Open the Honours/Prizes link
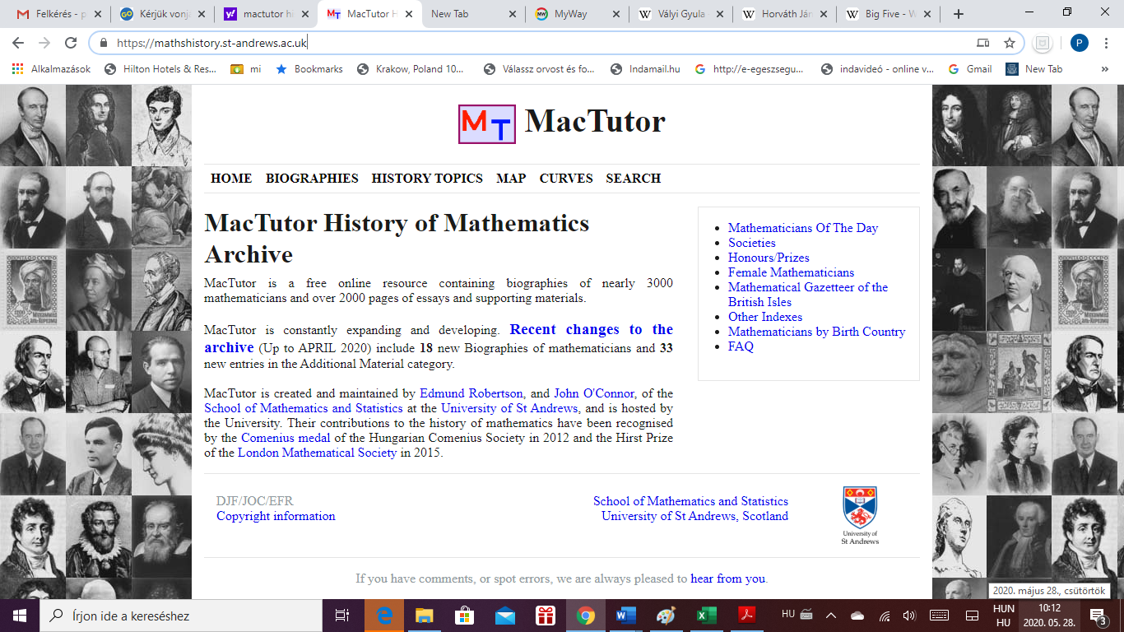 point(769,258)
